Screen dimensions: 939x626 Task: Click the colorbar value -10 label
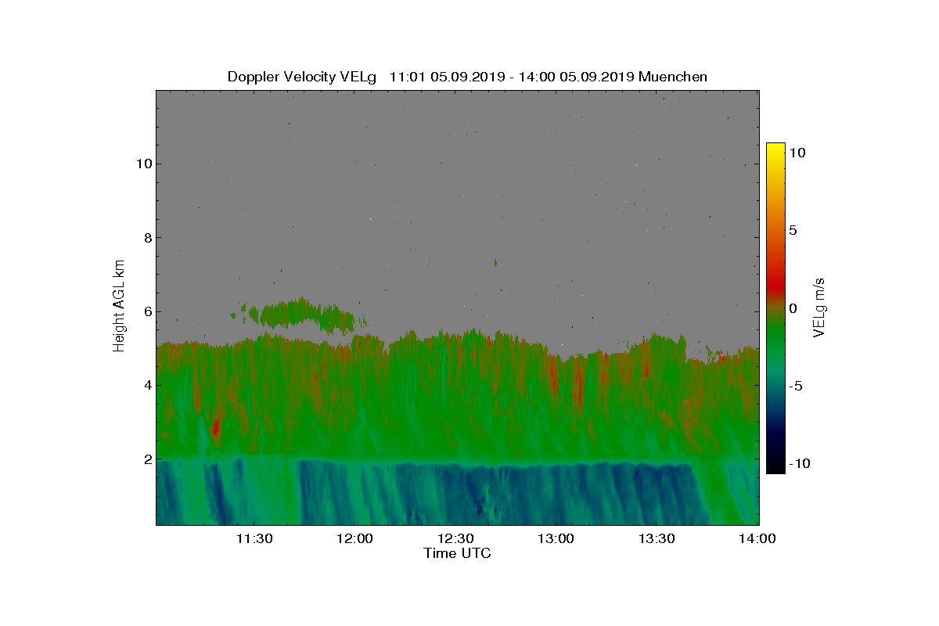[800, 463]
